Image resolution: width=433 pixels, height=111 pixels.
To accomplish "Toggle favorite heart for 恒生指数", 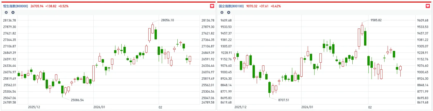I will pyautogui.click(x=212, y=6).
